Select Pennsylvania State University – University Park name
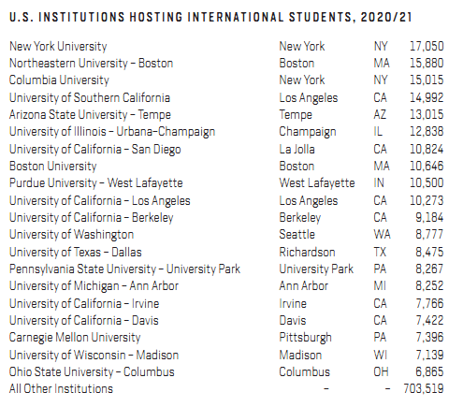 pos(124,269)
